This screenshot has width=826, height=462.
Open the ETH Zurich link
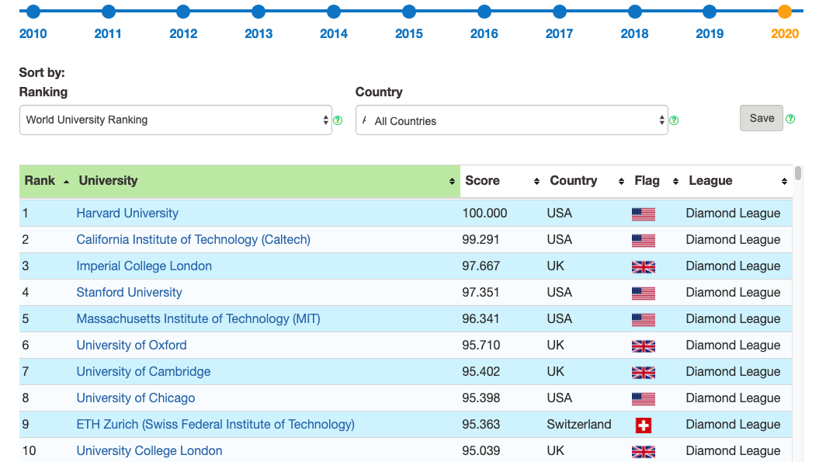[x=216, y=424]
